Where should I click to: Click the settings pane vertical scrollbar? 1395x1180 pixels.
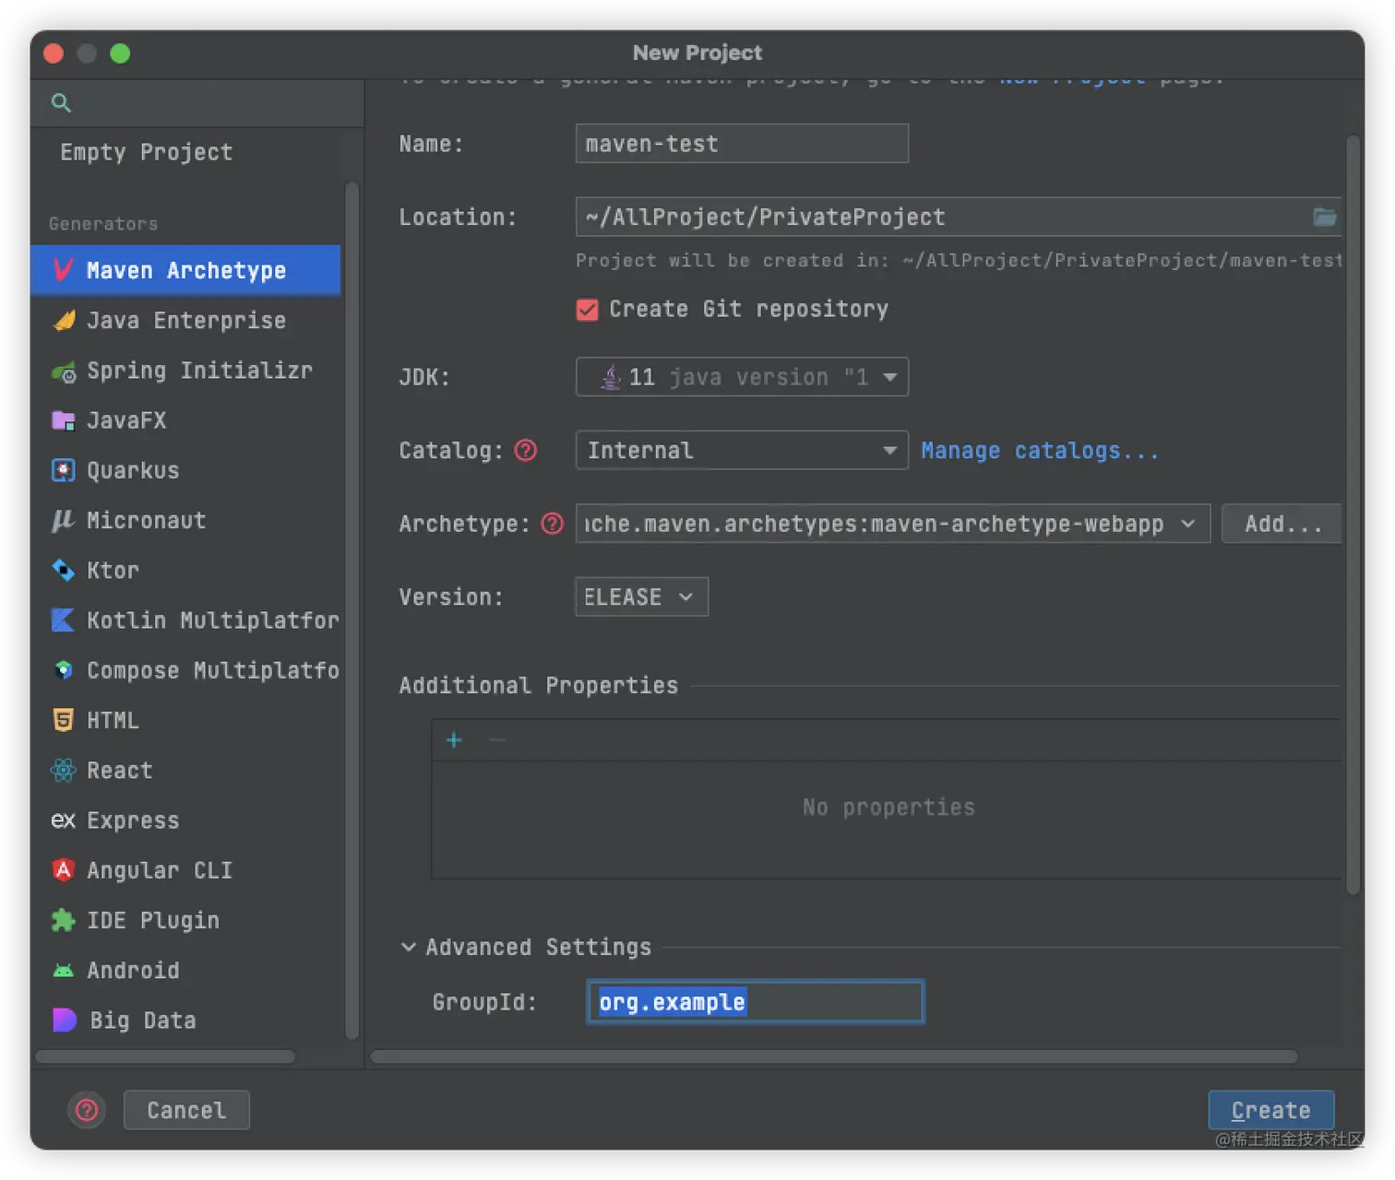[x=1353, y=514]
